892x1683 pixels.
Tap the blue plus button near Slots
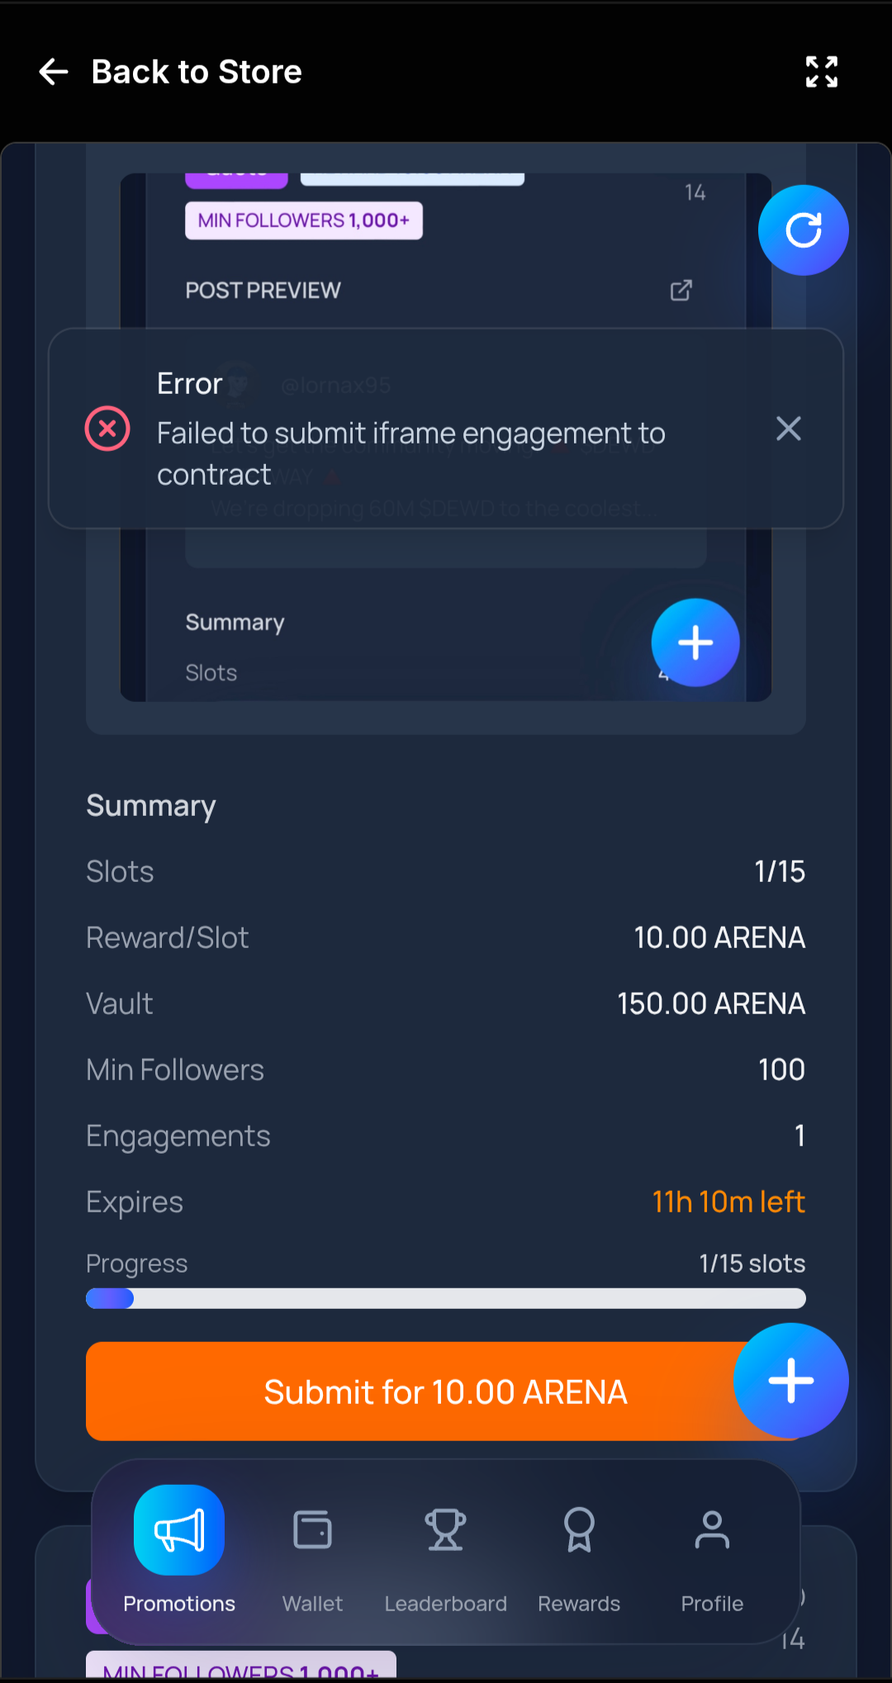695,642
